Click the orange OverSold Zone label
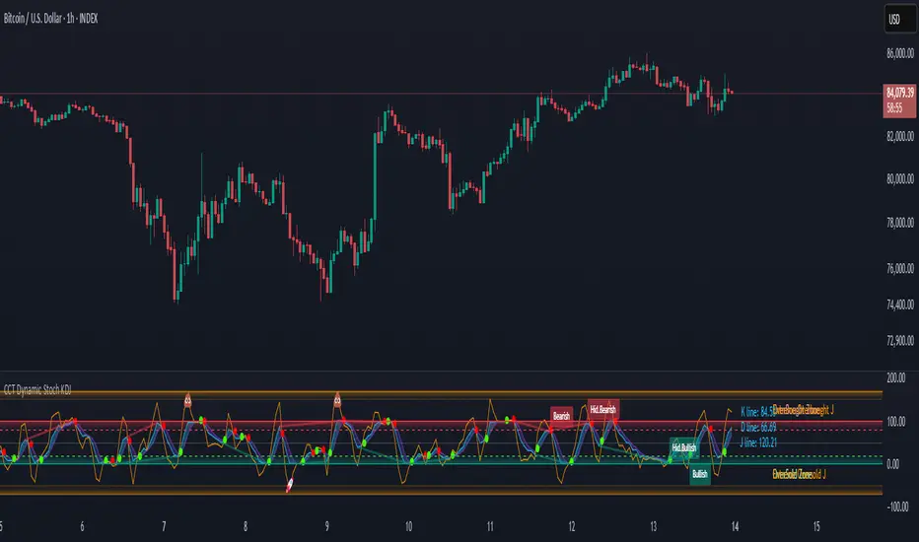 click(799, 474)
